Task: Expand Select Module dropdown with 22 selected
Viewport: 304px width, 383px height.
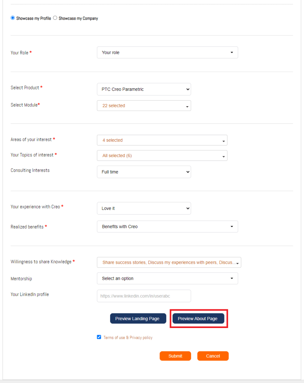Action: pos(144,106)
